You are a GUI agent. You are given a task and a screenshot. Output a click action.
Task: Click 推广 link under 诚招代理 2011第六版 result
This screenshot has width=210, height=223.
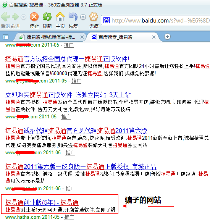pos(70,153)
